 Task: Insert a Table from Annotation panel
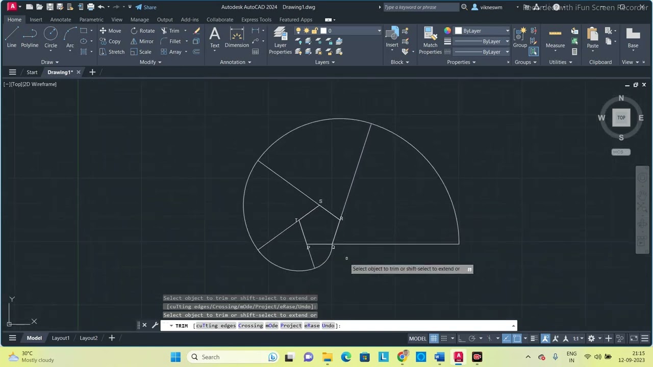pyautogui.click(x=256, y=51)
